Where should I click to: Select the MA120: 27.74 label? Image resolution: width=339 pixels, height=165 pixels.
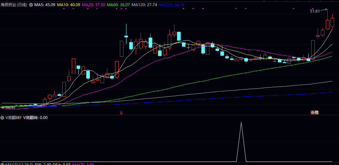[144, 5]
